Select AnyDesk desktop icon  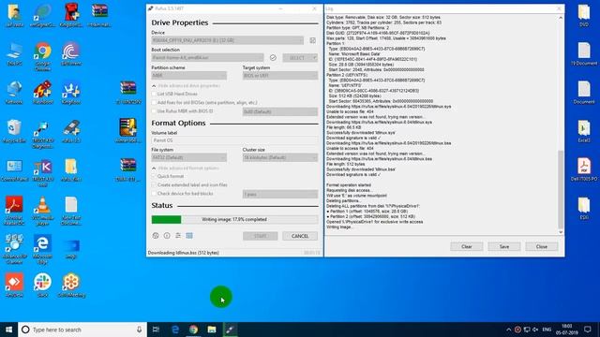click(x=14, y=285)
